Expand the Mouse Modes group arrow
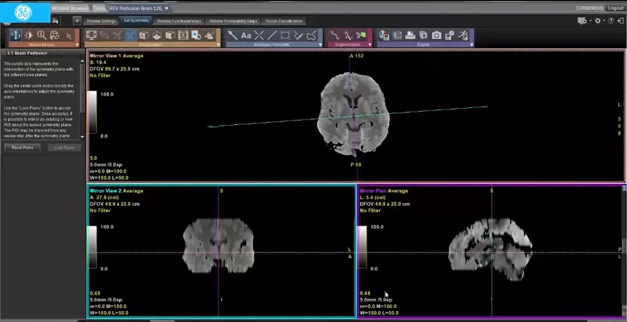 coord(77,45)
